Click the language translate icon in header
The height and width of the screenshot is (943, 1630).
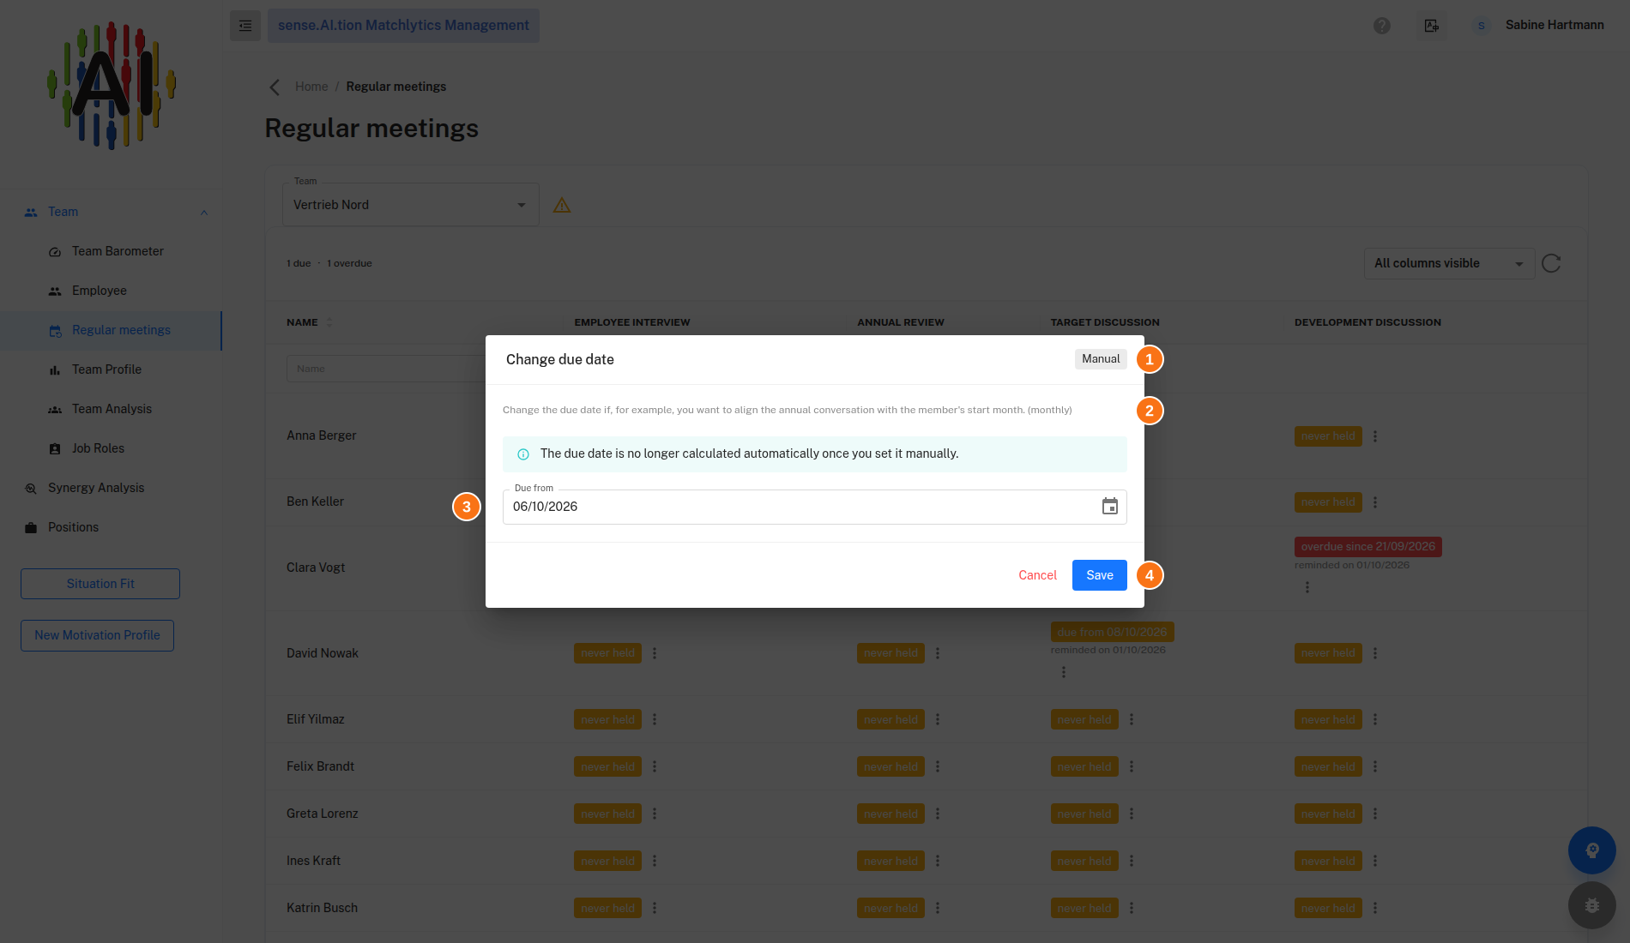1432,26
